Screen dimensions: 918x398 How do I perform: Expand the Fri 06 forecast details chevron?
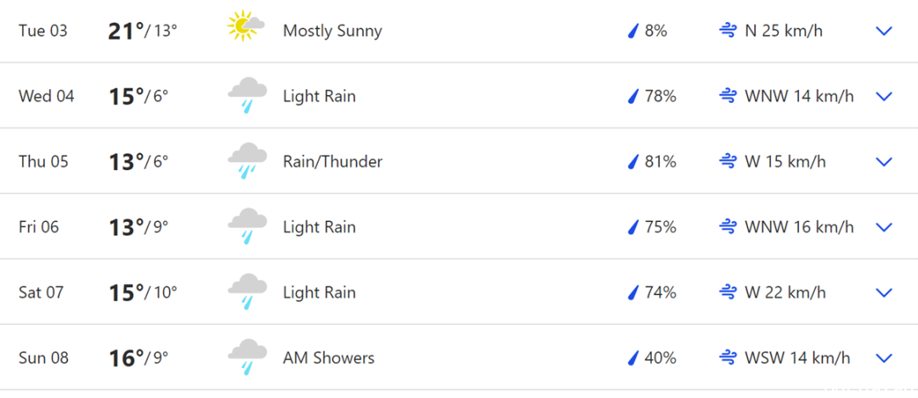pos(883,227)
